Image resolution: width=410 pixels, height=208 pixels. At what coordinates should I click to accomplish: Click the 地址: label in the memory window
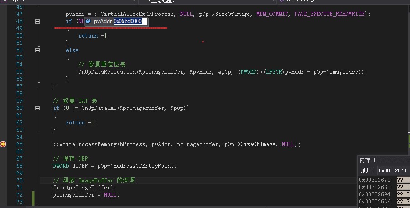click(367, 170)
